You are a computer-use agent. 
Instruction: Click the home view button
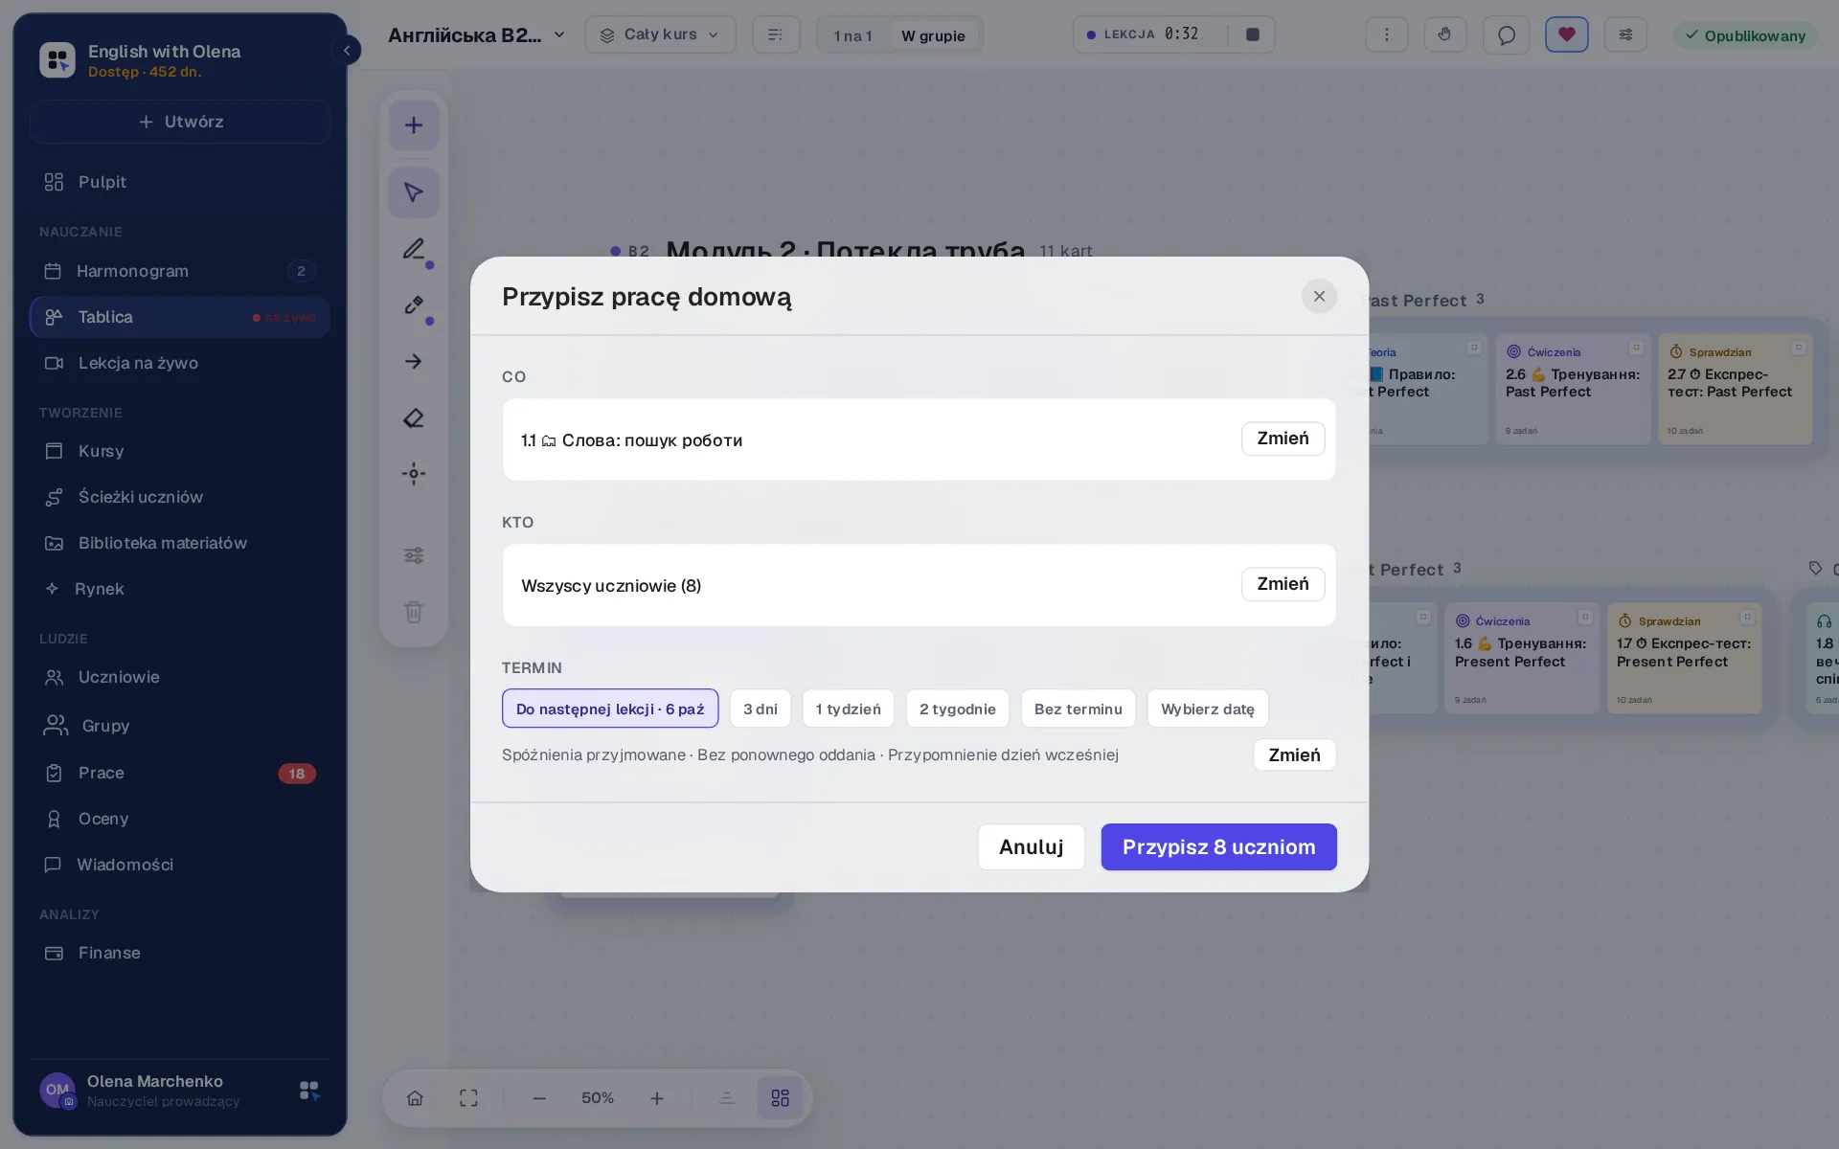click(415, 1098)
